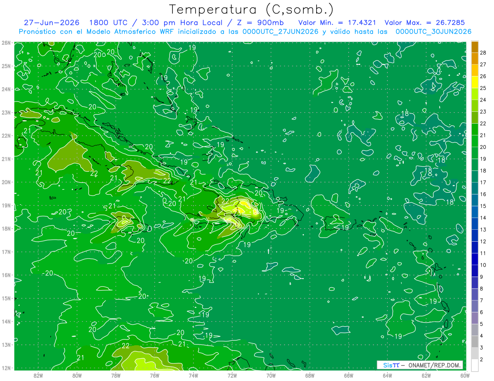Click the 80W longitude axis label

(x=77, y=375)
